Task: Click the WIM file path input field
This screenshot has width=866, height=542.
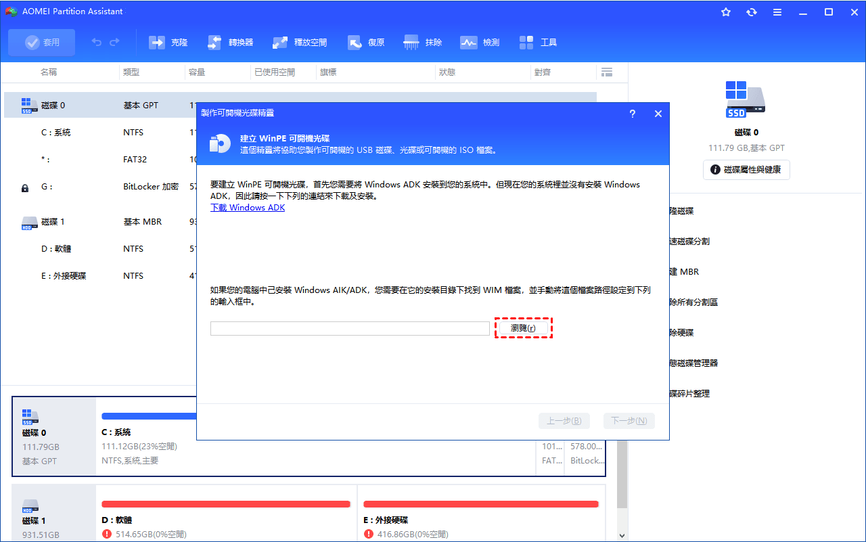Action: [350, 328]
